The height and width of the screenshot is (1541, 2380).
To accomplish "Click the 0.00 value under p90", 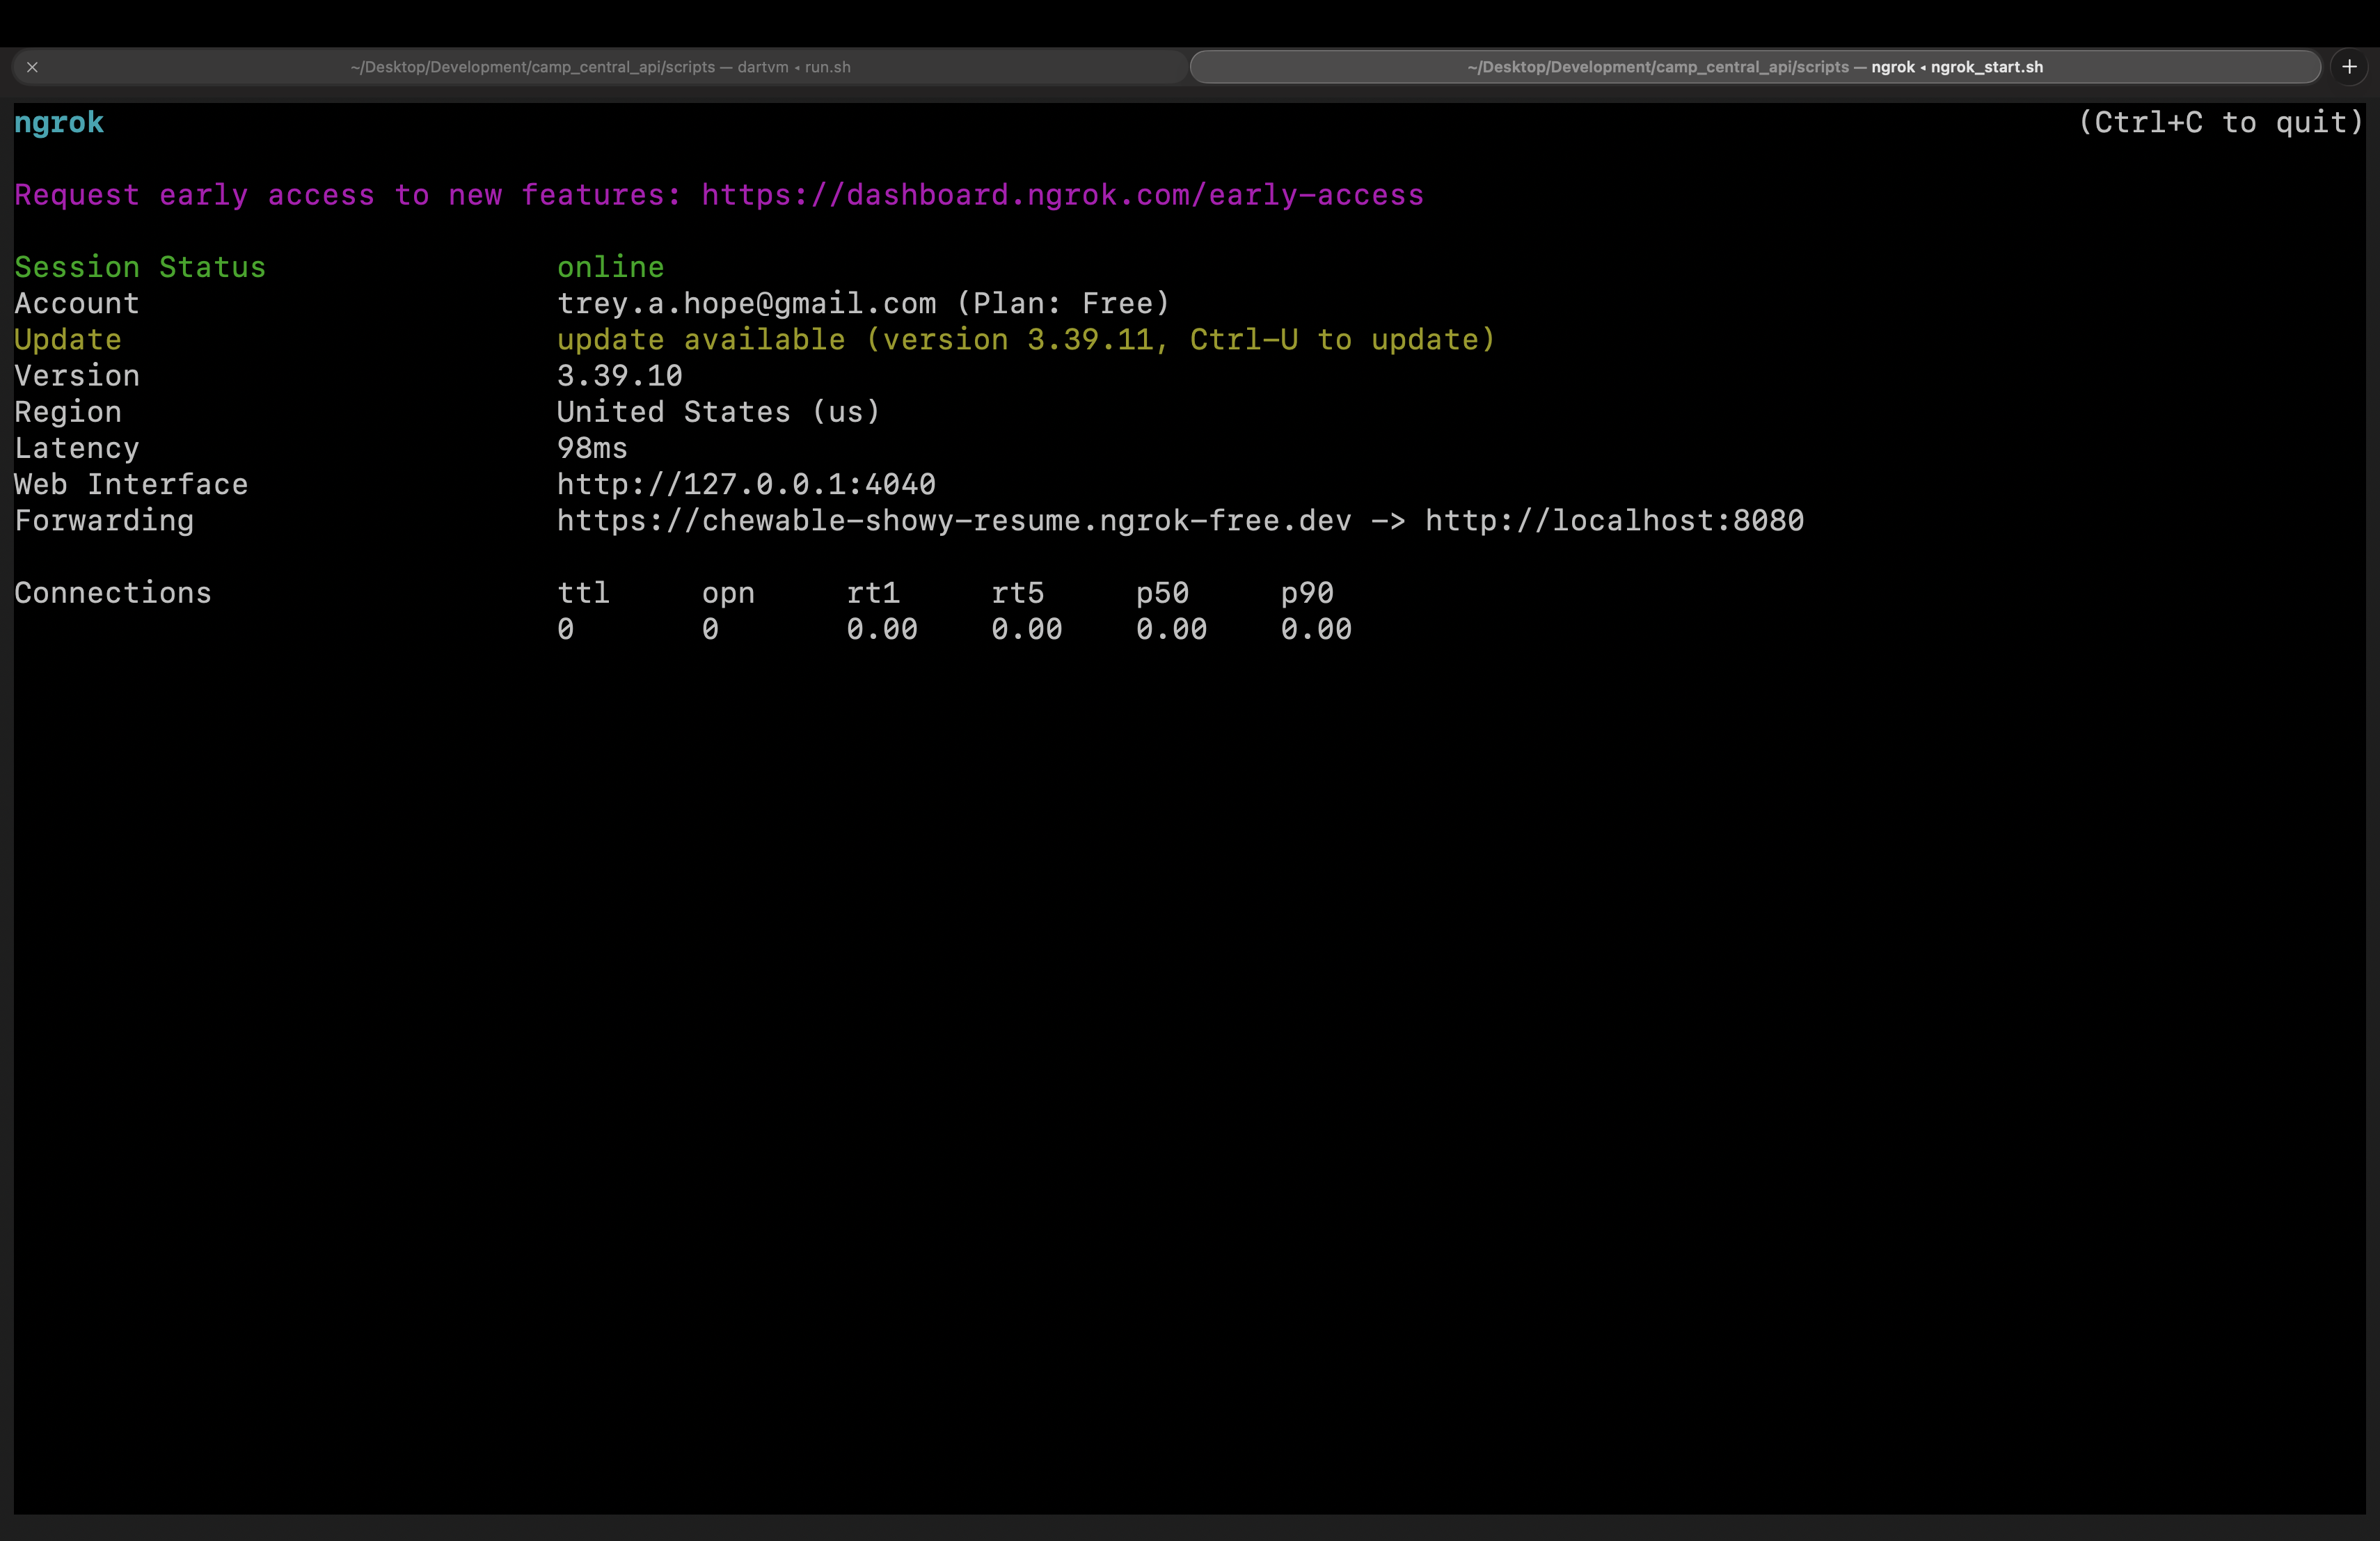I will pos(1316,629).
